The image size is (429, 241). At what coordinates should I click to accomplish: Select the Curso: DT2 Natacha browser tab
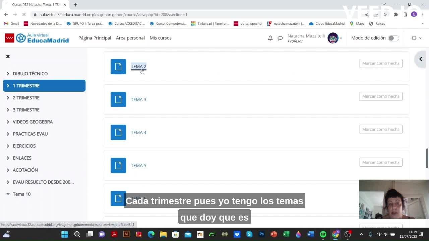pos(36,5)
